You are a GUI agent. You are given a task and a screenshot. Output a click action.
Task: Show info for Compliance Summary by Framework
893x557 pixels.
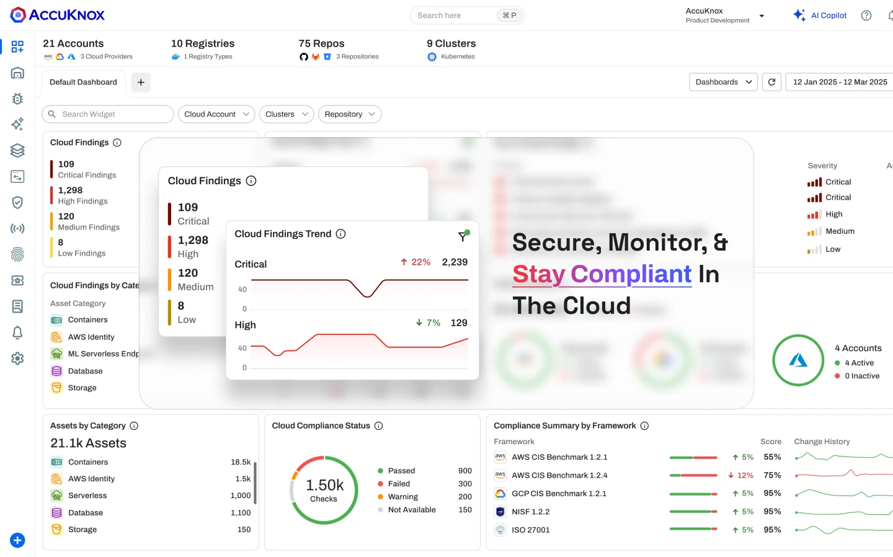(644, 426)
